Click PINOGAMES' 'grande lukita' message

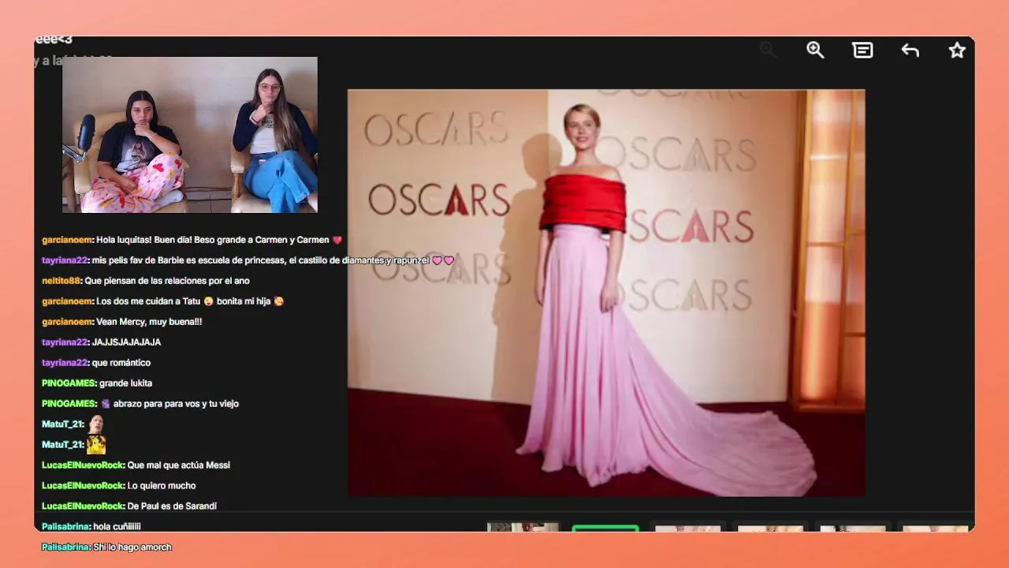97,383
